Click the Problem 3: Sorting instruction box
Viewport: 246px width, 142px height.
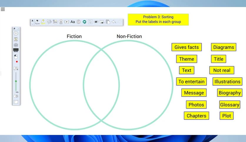point(158,20)
